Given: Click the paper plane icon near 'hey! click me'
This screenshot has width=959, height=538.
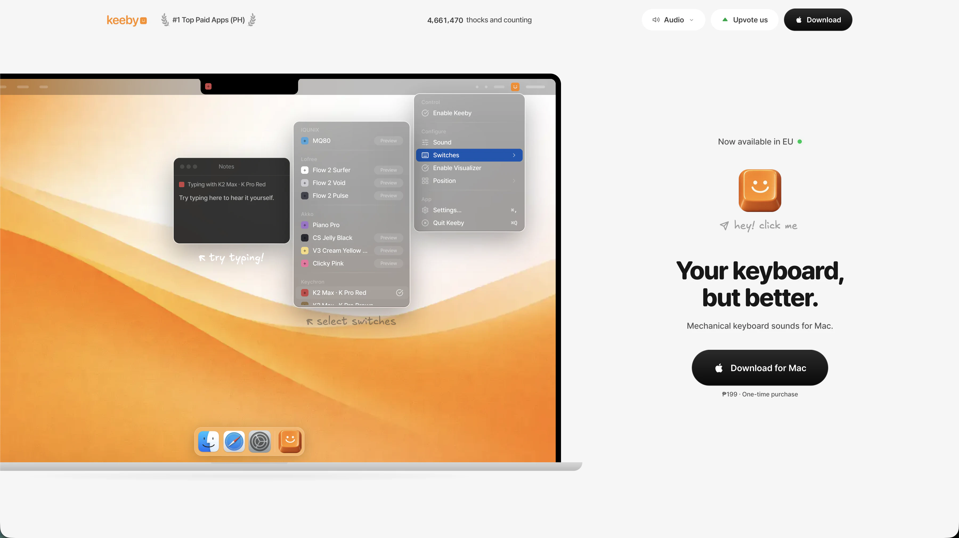Looking at the screenshot, I should 724,225.
